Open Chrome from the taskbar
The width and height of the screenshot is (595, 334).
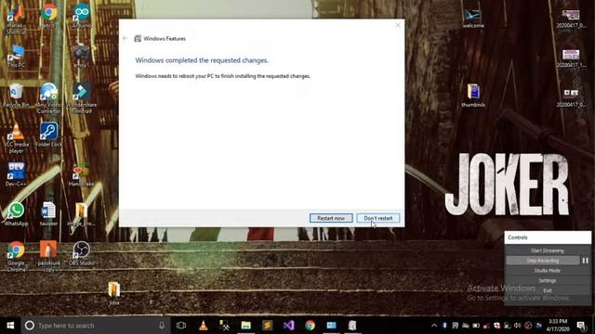(x=310, y=326)
